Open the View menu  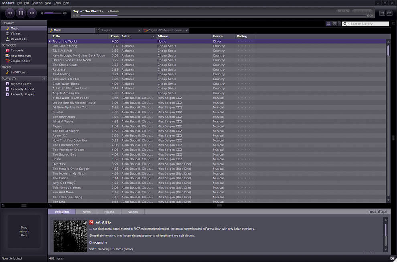point(48,3)
